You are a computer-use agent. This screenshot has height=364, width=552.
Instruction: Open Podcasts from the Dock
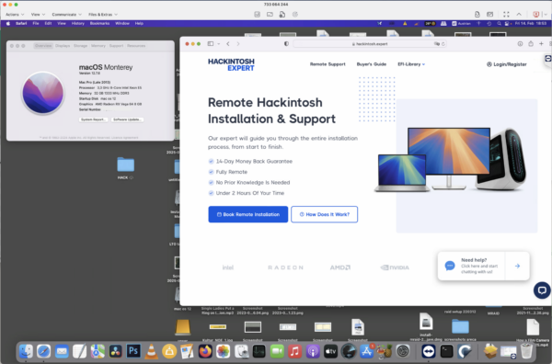(x=313, y=351)
